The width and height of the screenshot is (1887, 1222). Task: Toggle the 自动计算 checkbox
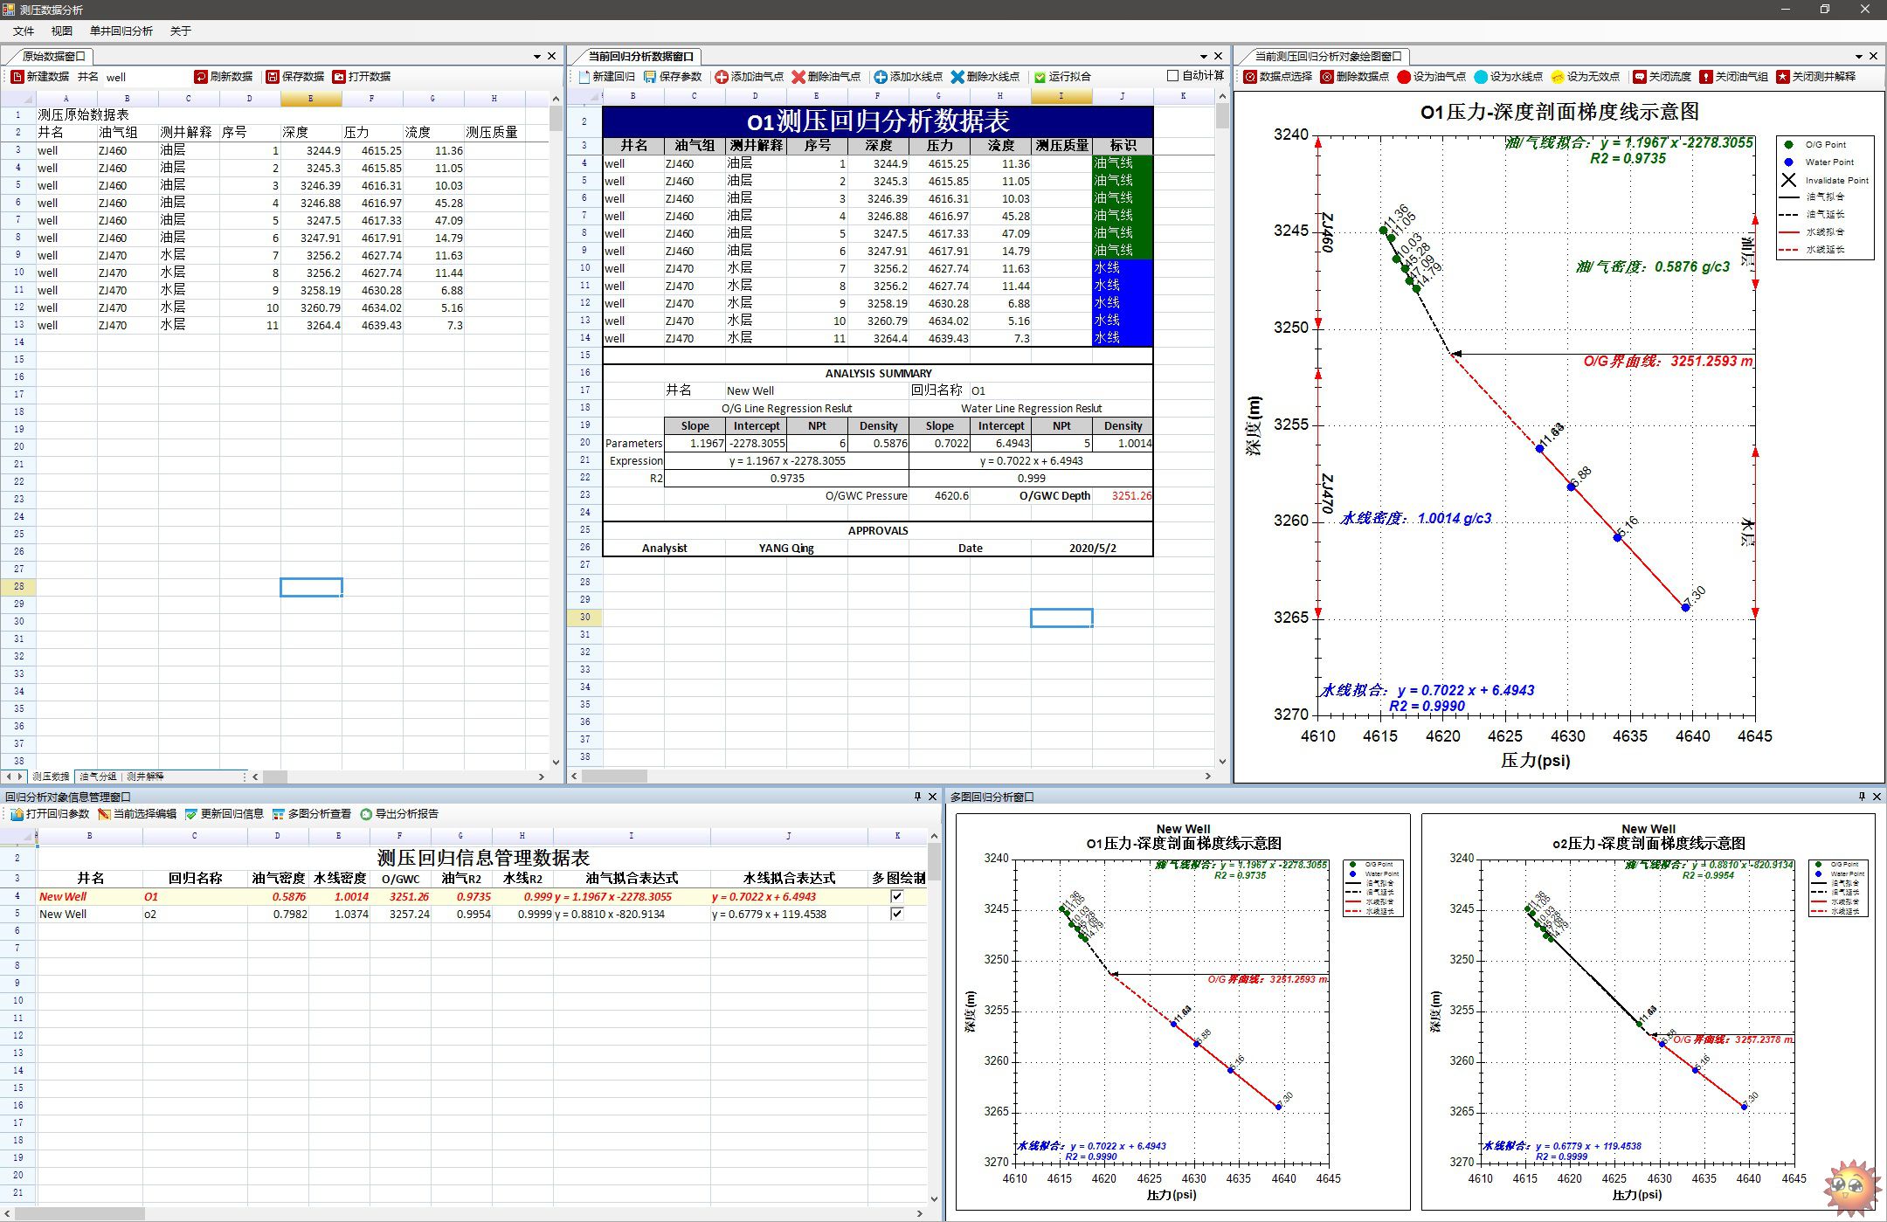(x=1173, y=76)
